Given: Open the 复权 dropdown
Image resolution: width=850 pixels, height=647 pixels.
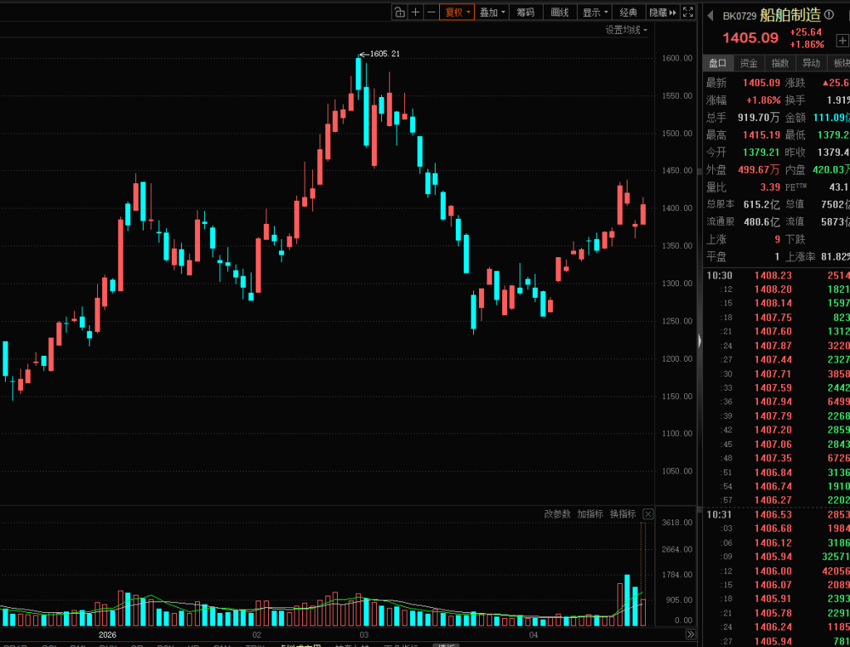Looking at the screenshot, I should click(x=457, y=12).
